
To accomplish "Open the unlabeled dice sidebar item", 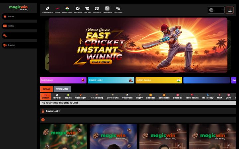I will 19,35.
